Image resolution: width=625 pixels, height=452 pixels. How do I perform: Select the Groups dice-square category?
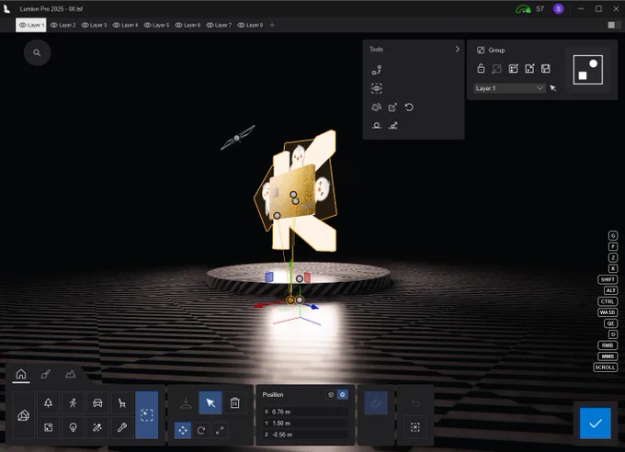tap(48, 427)
